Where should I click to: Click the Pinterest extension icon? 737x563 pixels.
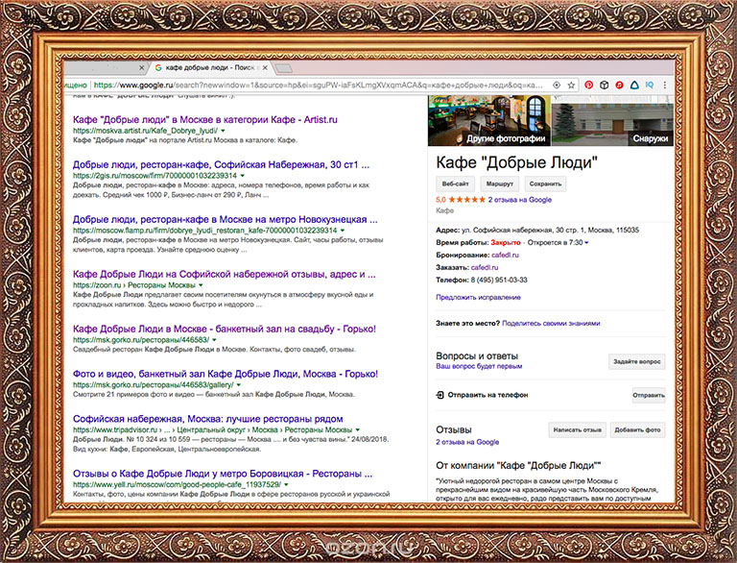point(588,85)
